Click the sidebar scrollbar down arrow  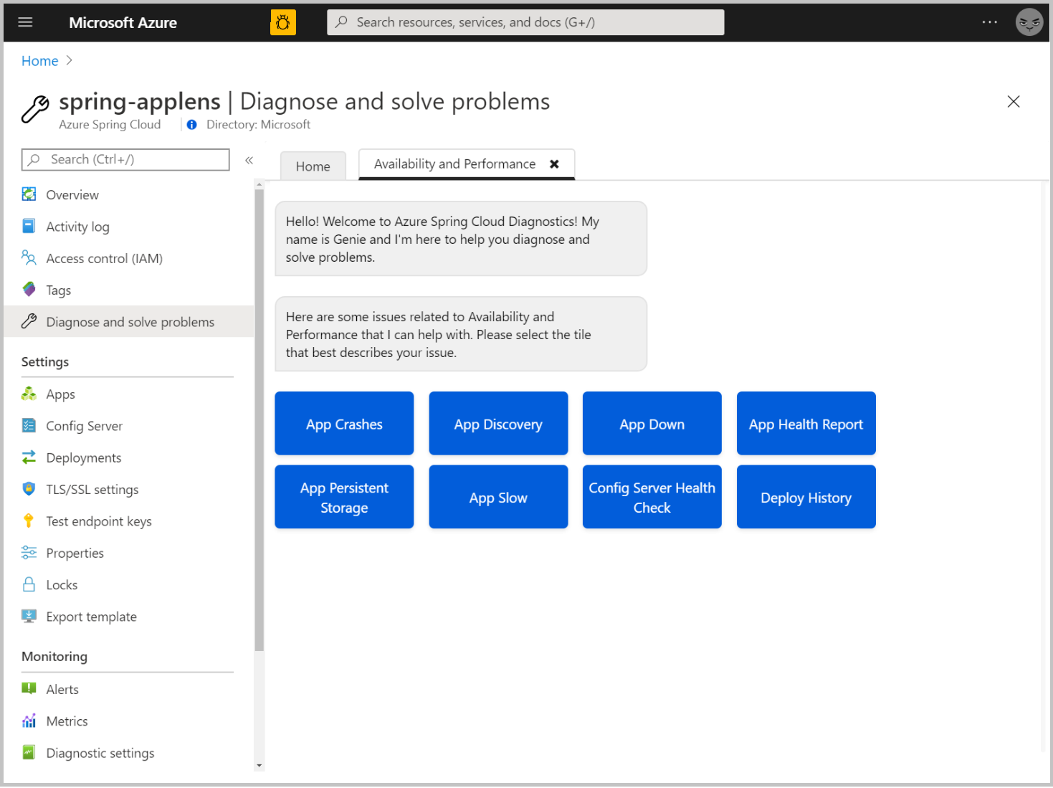click(x=259, y=766)
